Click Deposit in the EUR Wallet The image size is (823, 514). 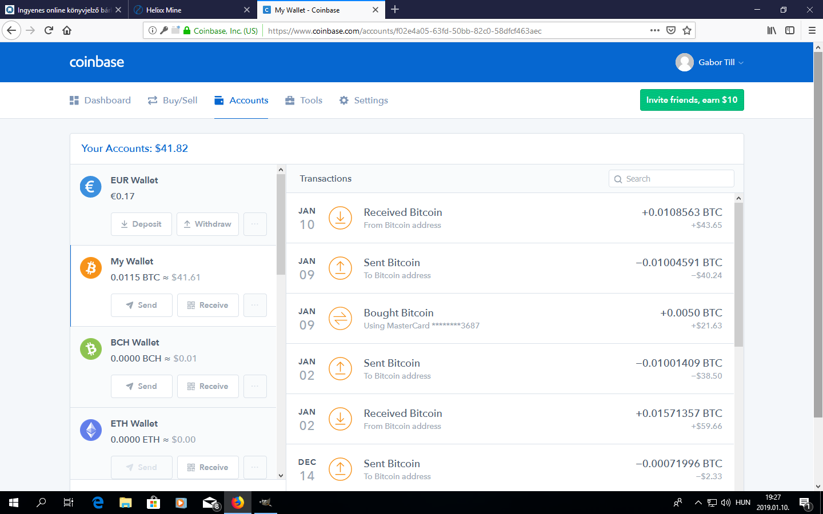click(x=141, y=224)
